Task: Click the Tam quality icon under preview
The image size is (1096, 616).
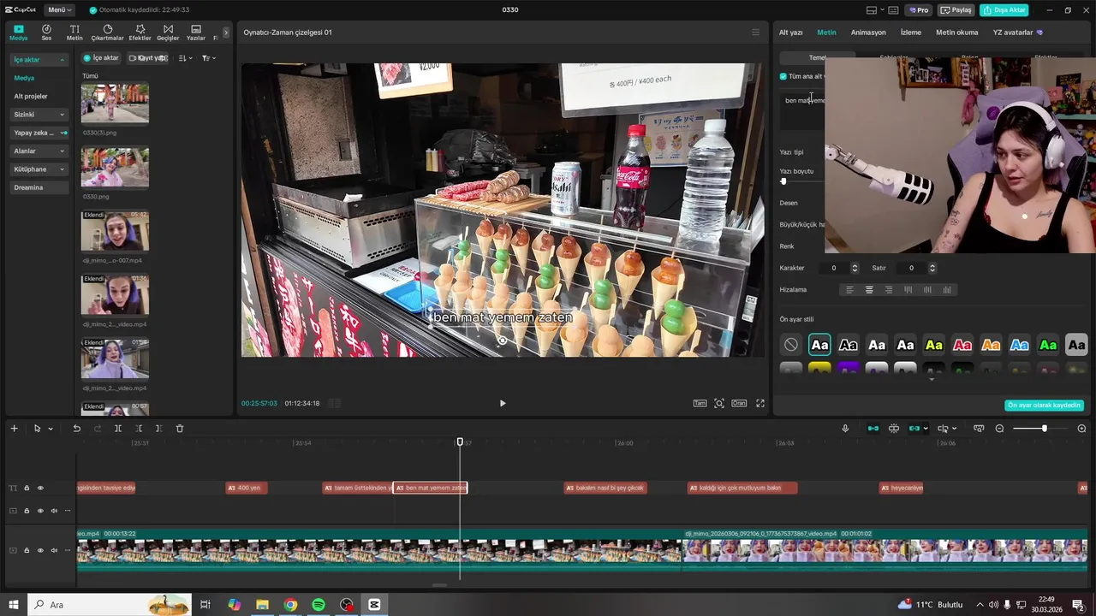Action: 700,403
